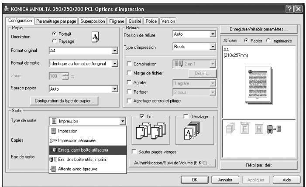Enable the Marge de fichier checkbox
306x187 pixels.
click(x=129, y=73)
